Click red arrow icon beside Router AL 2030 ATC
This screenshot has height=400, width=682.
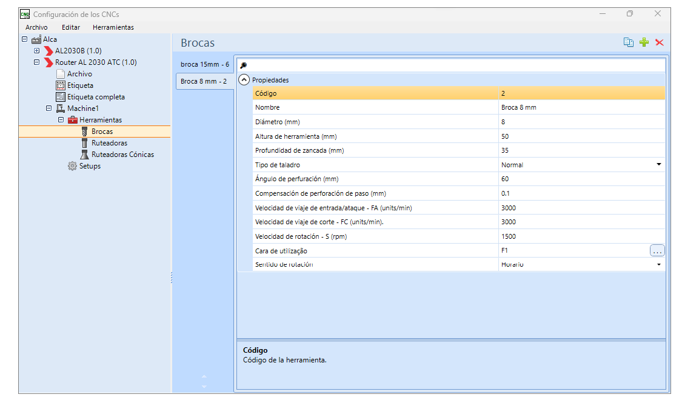[48, 62]
